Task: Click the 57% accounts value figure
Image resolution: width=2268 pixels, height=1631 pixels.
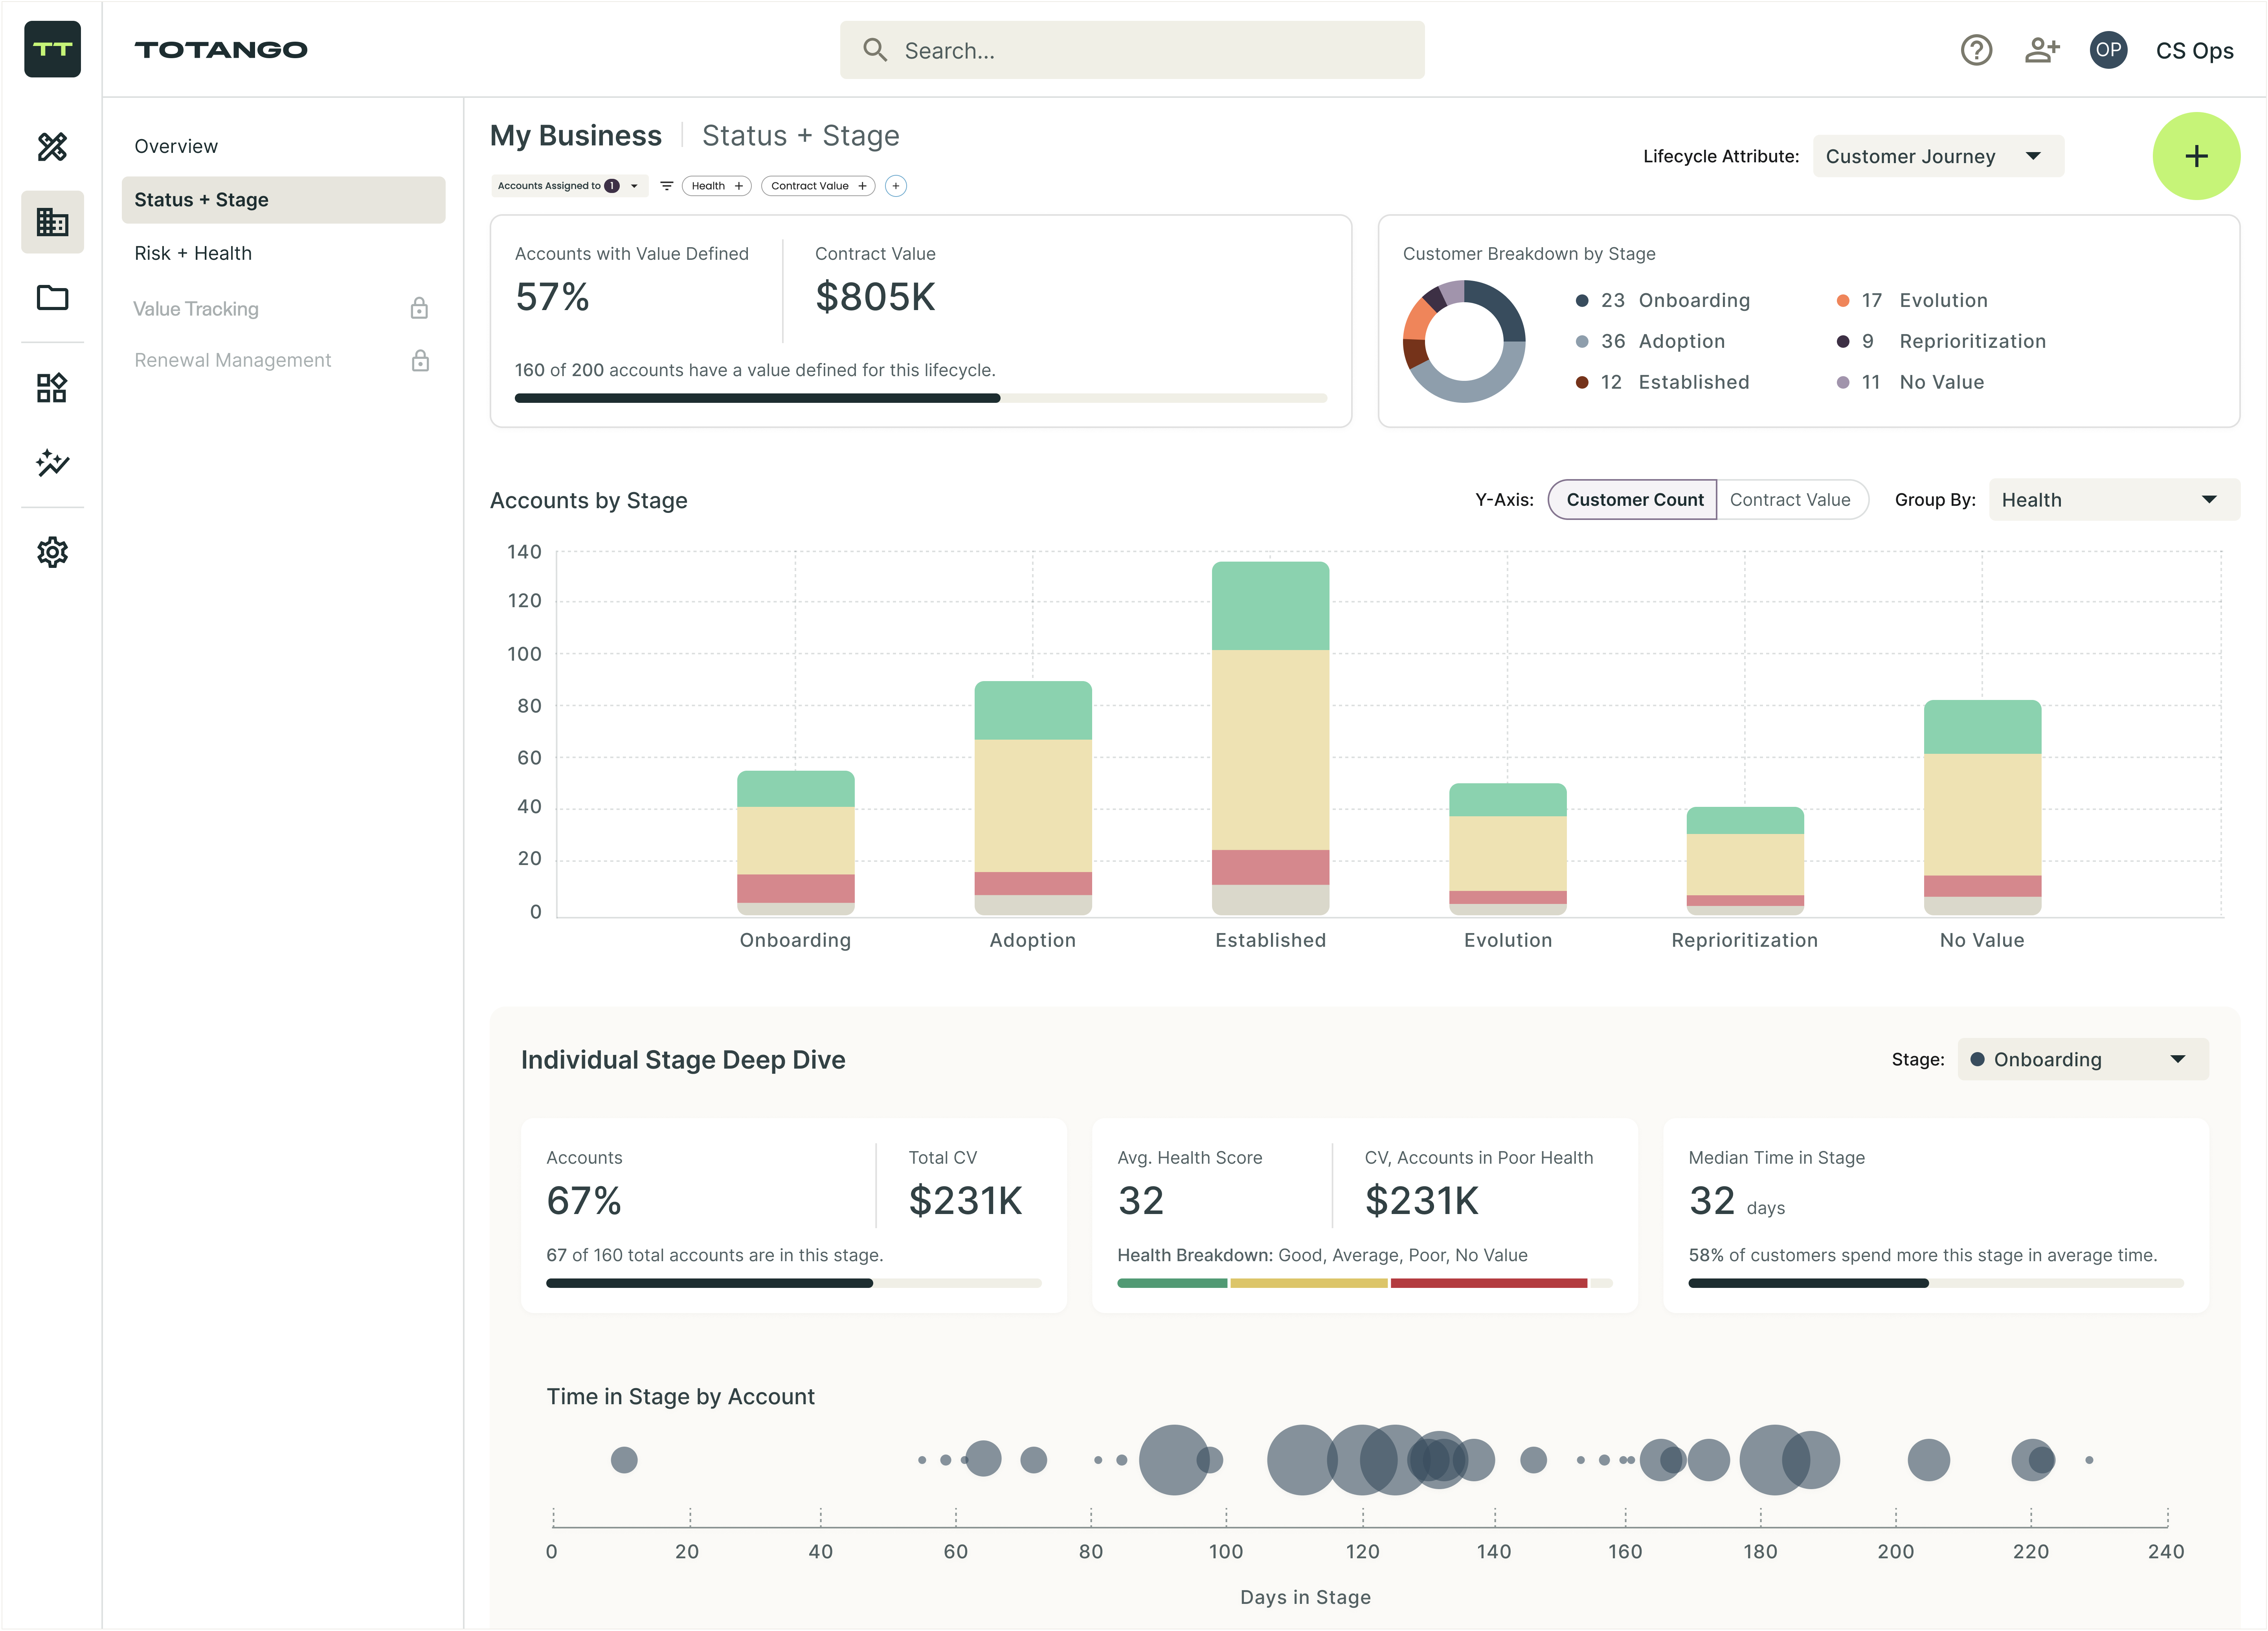Action: 552,297
